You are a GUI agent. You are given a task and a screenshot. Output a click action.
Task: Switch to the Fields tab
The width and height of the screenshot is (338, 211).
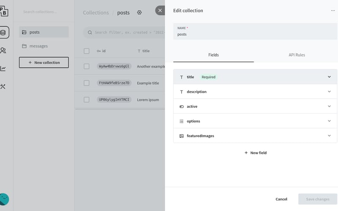click(x=213, y=55)
